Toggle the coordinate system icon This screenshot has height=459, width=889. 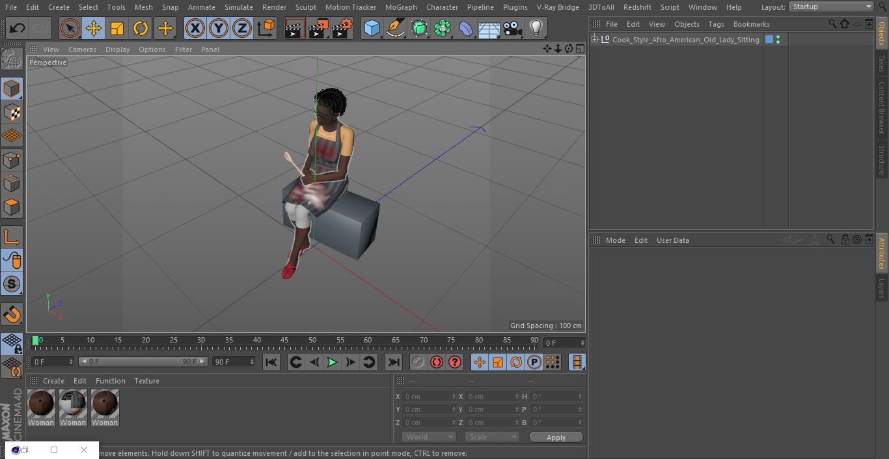[x=266, y=28]
